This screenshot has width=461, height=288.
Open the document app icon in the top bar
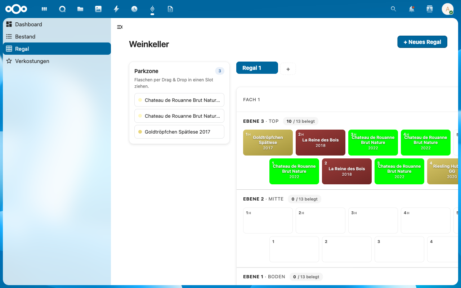pyautogui.click(x=170, y=9)
